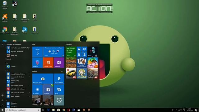This screenshot has width=199, height=112.
Task: Launch uTorrent from the app list
Action: (18, 67)
